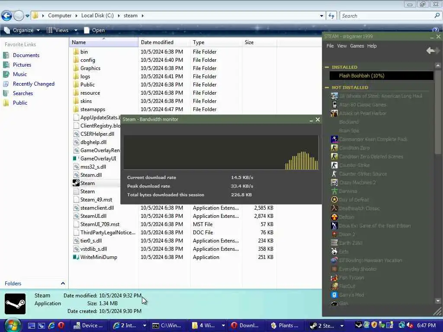443x332 pixels.
Task: Click the Defcon game icon
Action: (x=334, y=217)
